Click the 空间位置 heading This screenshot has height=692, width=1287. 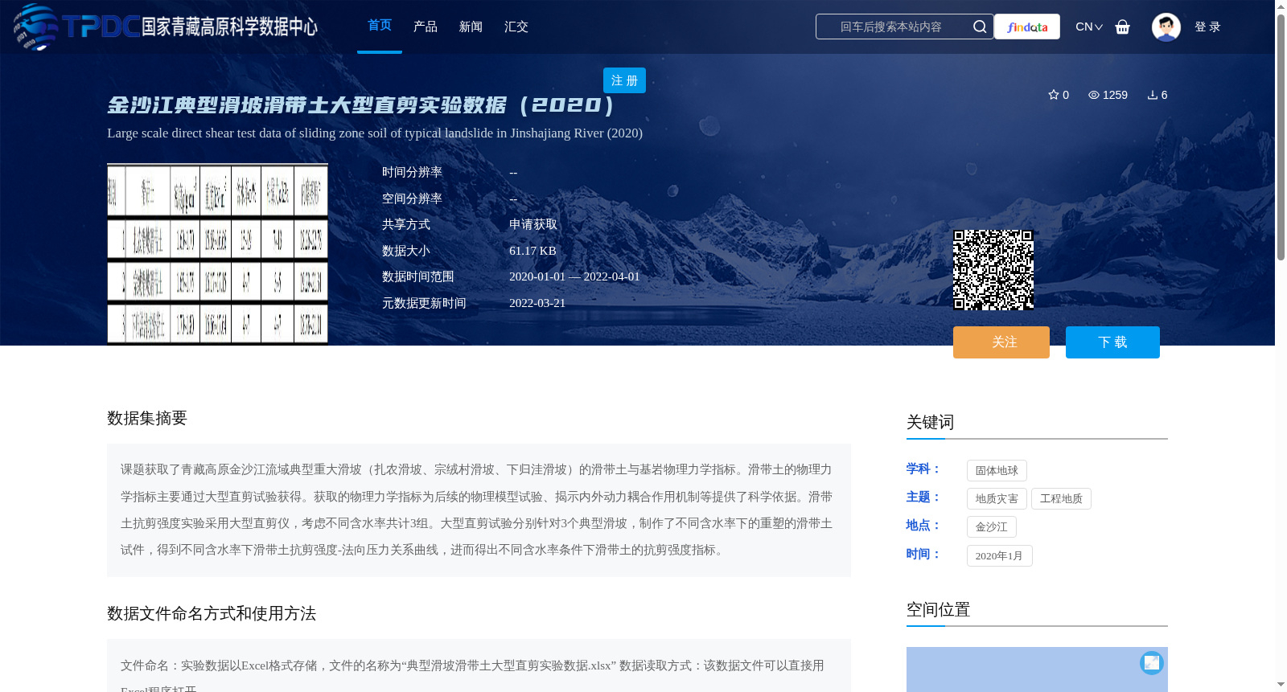point(938,609)
